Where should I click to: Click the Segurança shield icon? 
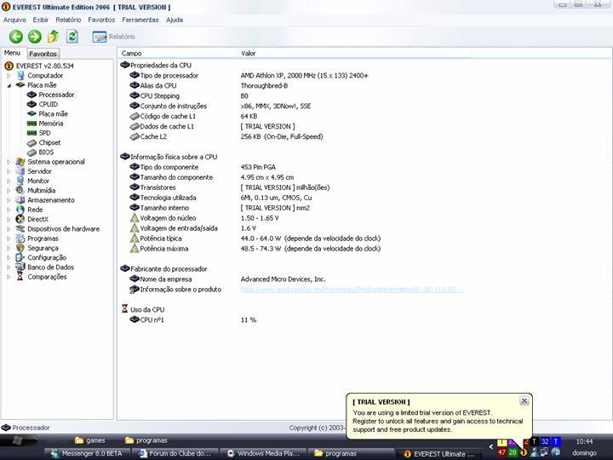coord(20,248)
